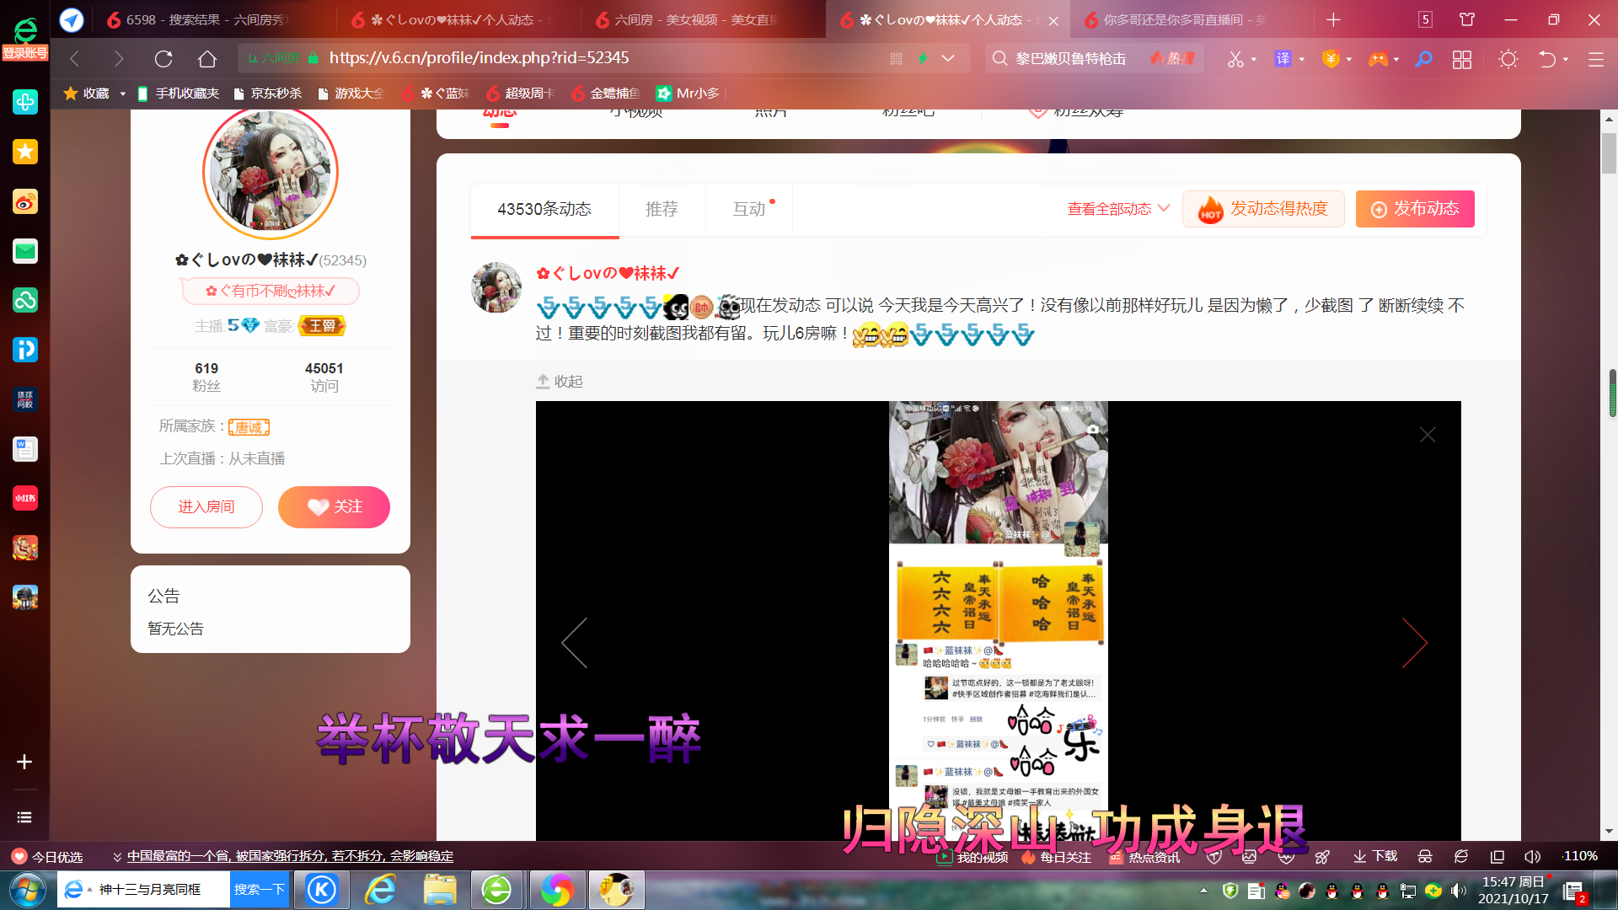1618x910 pixels.
Task: Open the star favorites sidebar icon
Action: 25,152
